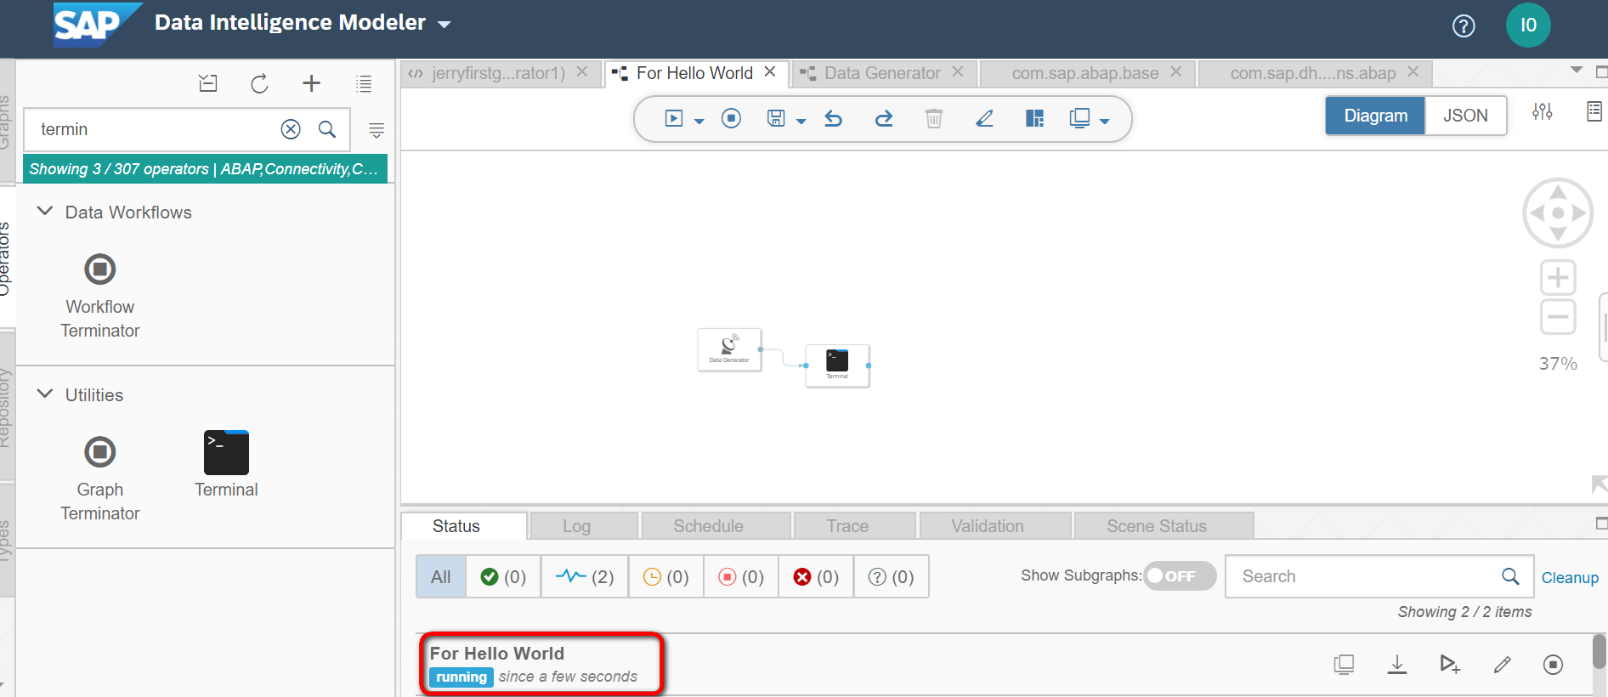Image resolution: width=1608 pixels, height=697 pixels.
Task: Close the For Hello World tab
Action: (770, 72)
